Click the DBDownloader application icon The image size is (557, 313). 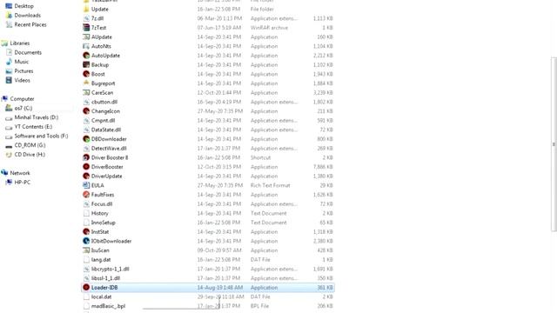click(x=86, y=139)
